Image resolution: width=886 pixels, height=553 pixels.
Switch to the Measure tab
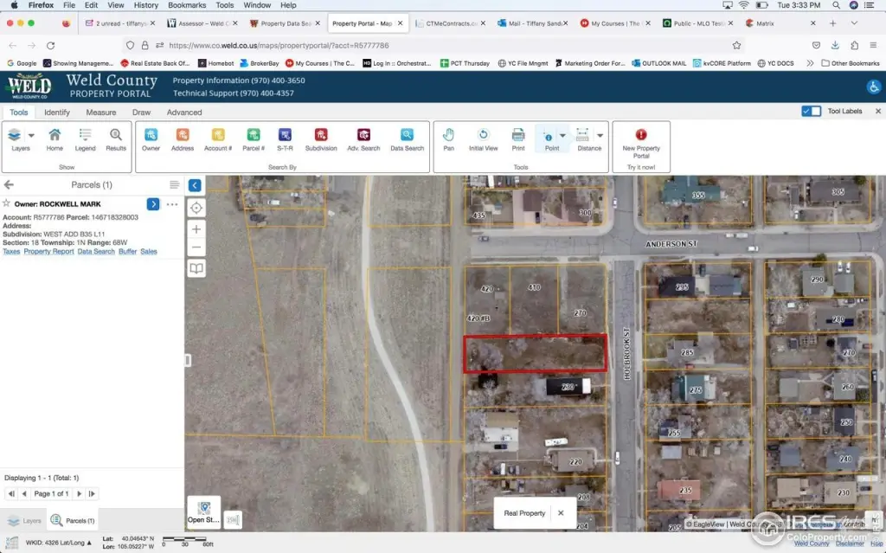pyautogui.click(x=100, y=113)
